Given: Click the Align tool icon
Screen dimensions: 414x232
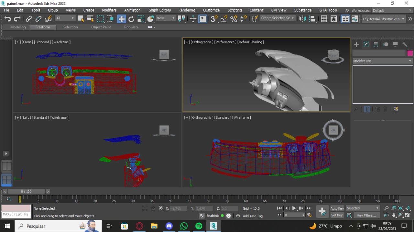Looking at the screenshot, I should [312, 19].
